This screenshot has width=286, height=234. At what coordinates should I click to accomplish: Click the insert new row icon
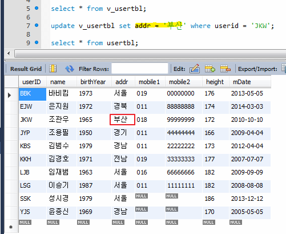tap(210, 69)
